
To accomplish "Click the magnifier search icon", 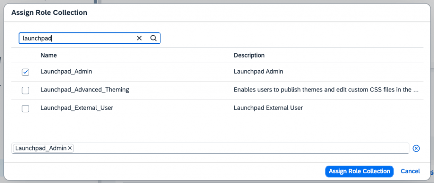I will pyautogui.click(x=153, y=38).
